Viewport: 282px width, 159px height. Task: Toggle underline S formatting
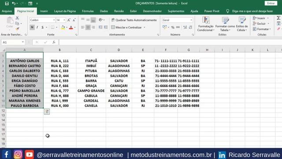tap(43, 27)
